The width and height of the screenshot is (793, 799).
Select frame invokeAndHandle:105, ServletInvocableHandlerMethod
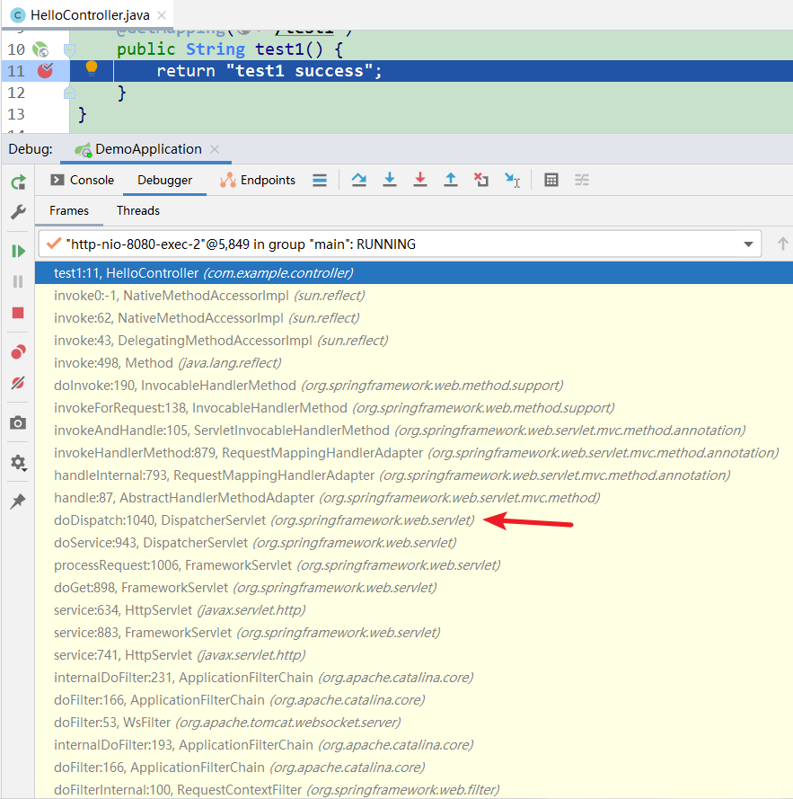click(x=413, y=431)
